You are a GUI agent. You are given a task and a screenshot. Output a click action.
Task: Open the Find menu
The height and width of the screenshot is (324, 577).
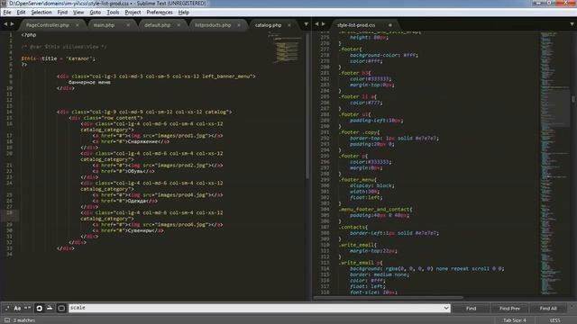(62, 12)
